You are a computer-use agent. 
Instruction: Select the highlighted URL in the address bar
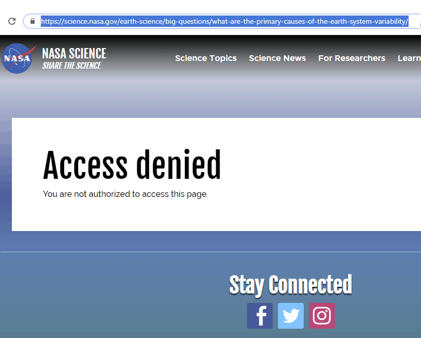coord(225,21)
